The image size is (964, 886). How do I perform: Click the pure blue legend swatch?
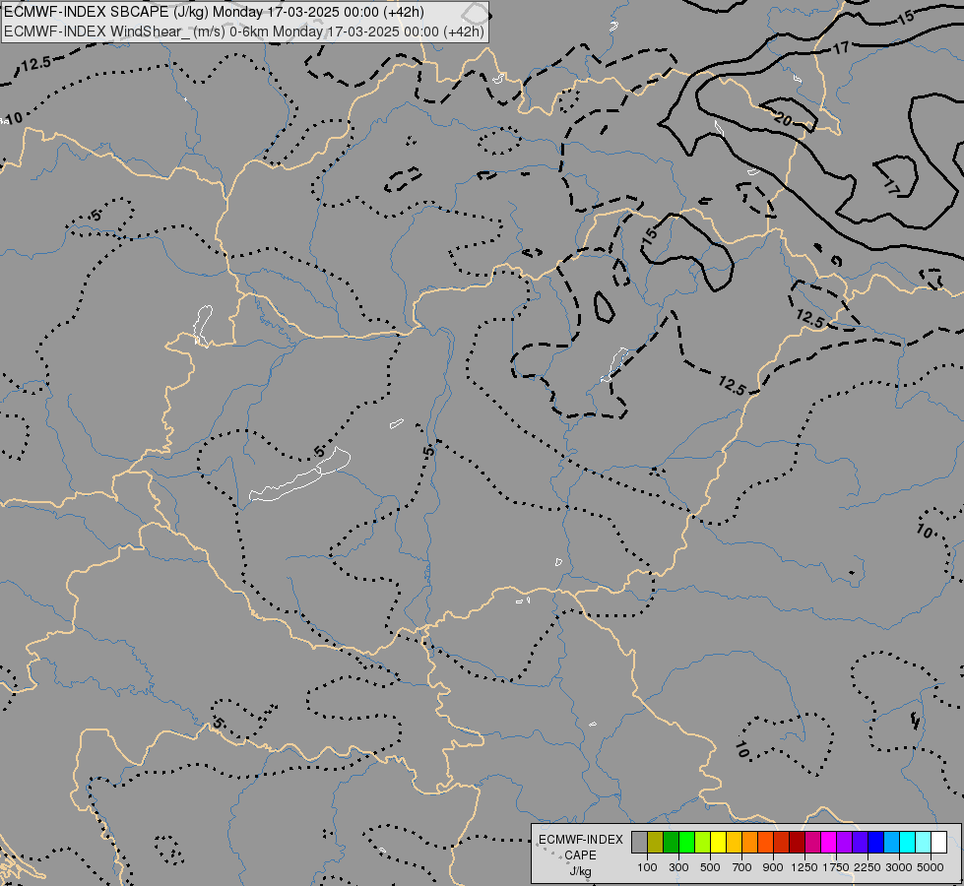(875, 843)
